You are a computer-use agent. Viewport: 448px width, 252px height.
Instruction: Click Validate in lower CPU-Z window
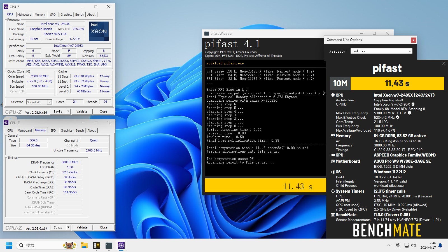[x=82, y=227]
